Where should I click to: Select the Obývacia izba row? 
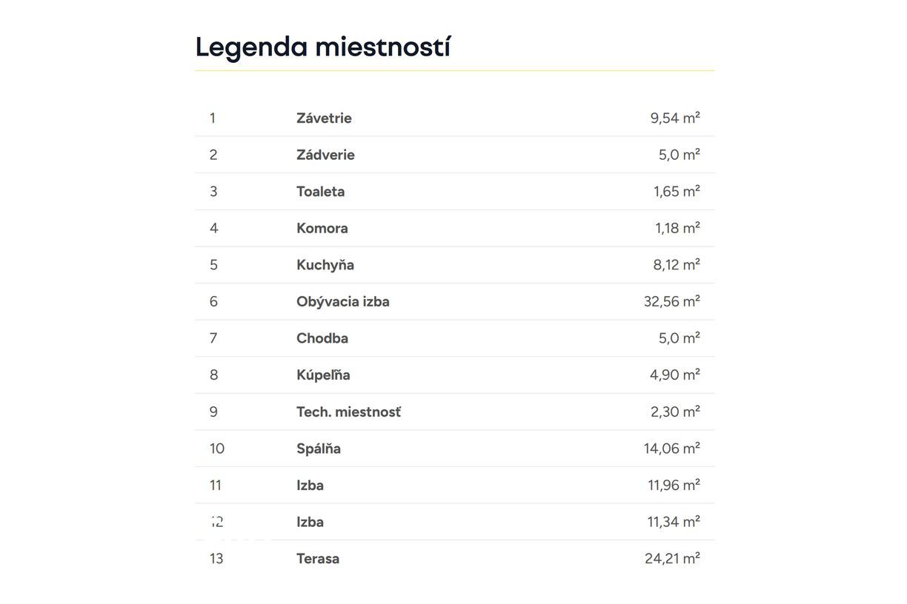[x=454, y=301]
